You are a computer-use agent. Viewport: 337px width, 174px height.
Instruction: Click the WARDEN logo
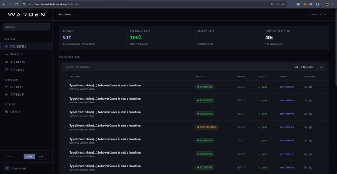(26, 15)
